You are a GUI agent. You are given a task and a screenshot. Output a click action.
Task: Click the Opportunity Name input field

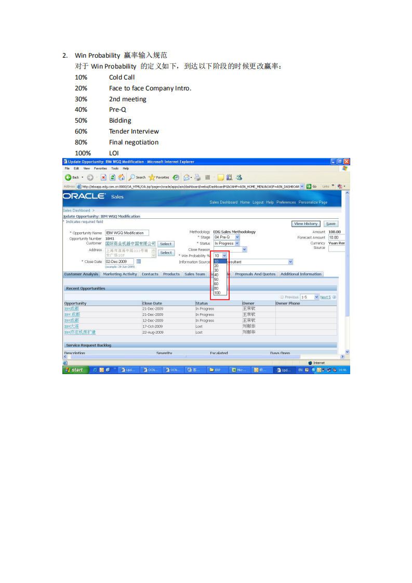pos(127,233)
